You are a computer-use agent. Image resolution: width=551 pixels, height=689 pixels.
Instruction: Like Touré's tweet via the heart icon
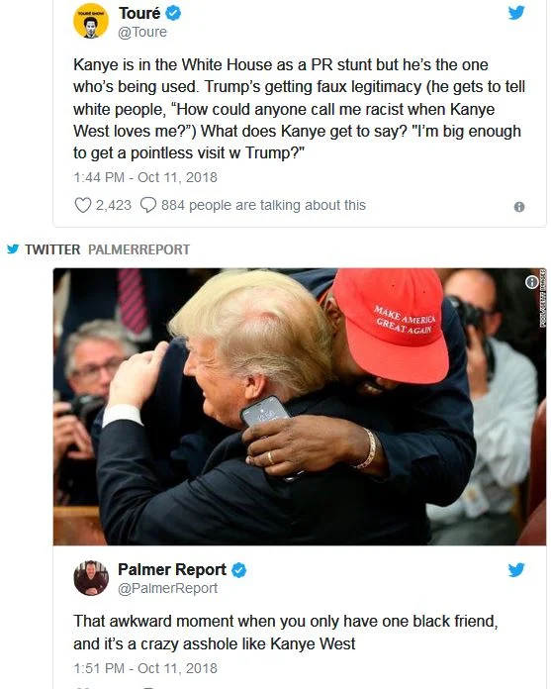[x=82, y=205]
